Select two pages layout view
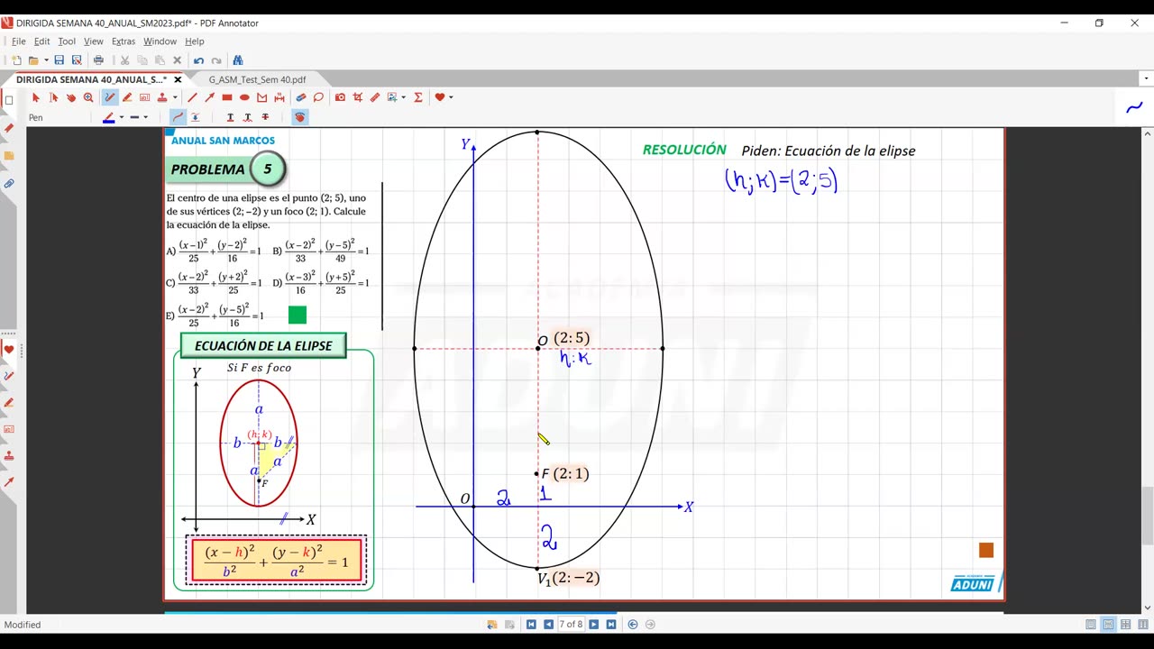The height and width of the screenshot is (649, 1154). tap(1125, 624)
